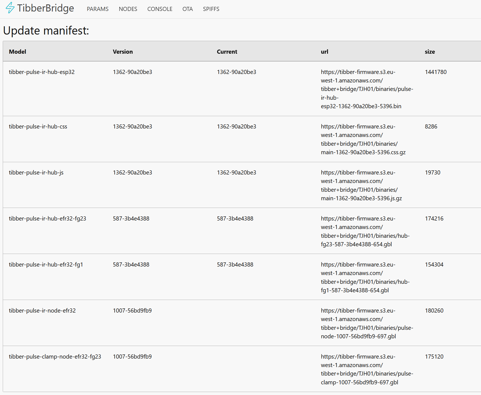Click the Current column header
The image size is (481, 395).
click(x=227, y=52)
